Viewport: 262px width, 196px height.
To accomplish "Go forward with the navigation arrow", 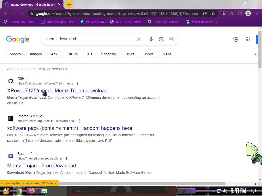I will (14, 13).
